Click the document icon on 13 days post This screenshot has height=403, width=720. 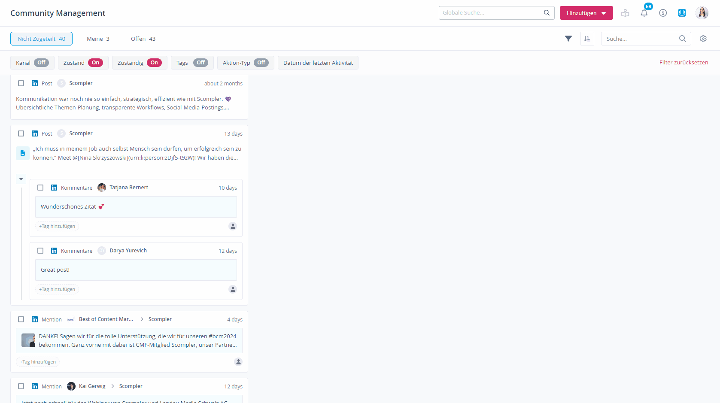pos(23,153)
